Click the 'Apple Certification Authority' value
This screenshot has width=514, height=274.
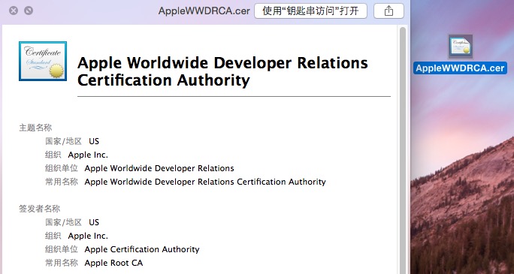pos(142,249)
